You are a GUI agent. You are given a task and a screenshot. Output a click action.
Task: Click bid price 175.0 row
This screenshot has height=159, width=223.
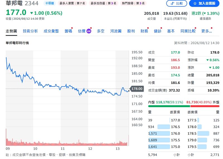pos(164,147)
